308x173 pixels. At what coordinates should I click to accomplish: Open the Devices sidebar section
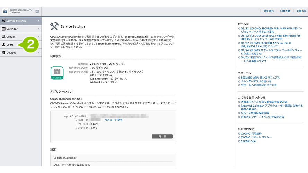21,53
